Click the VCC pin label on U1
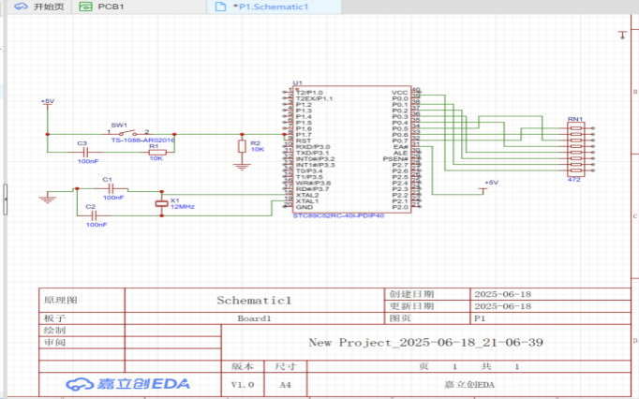Screen dimensions: 639x399 [x=400, y=93]
